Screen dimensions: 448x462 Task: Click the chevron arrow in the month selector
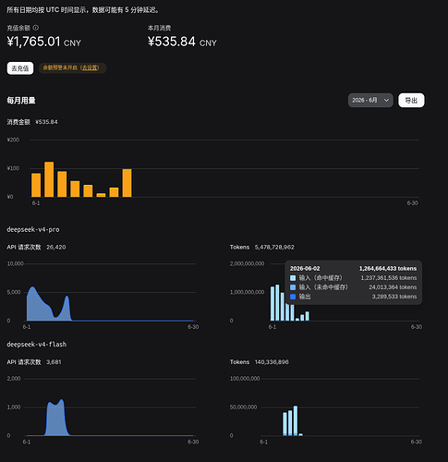[x=386, y=101]
